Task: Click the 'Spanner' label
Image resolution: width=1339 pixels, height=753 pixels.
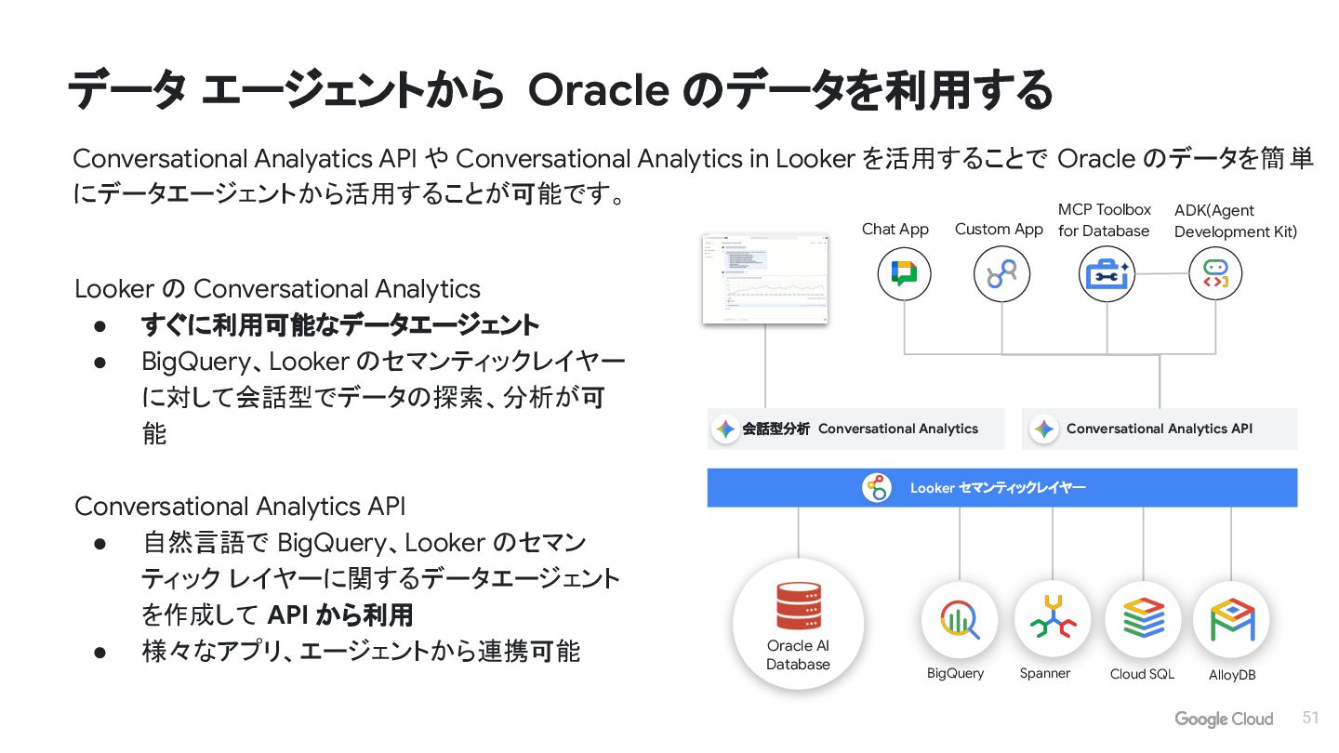Action: click(x=1045, y=673)
